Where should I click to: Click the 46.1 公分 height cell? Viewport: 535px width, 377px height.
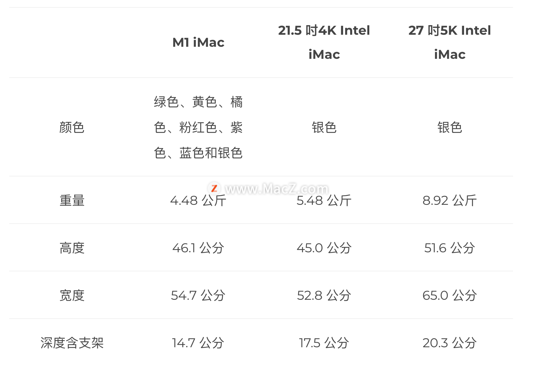coord(198,248)
